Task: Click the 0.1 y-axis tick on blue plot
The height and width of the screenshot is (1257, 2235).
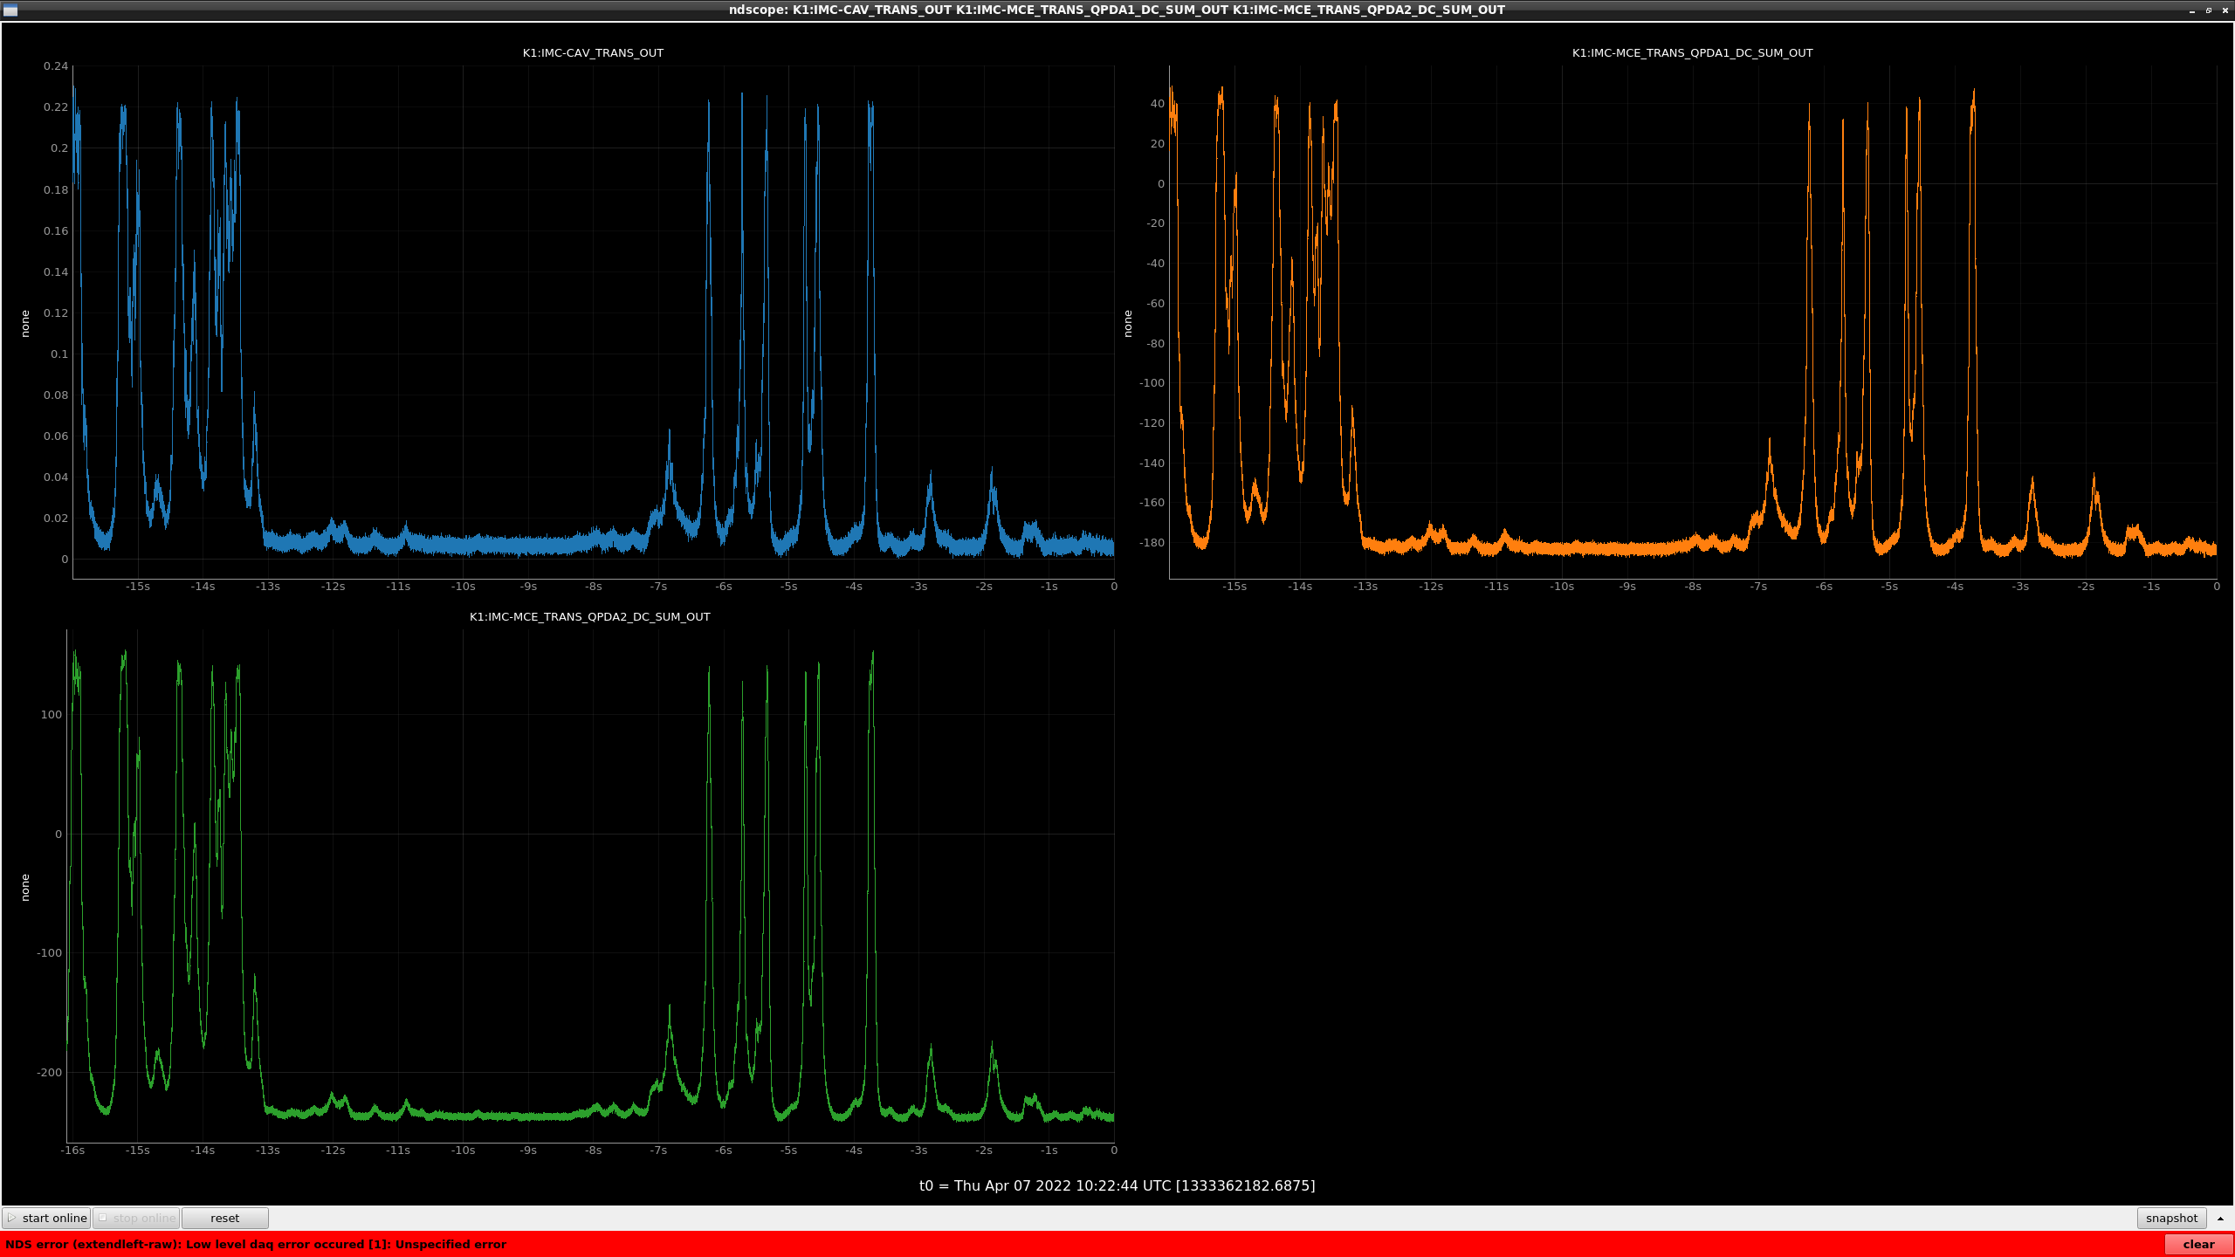Action: 59,354
